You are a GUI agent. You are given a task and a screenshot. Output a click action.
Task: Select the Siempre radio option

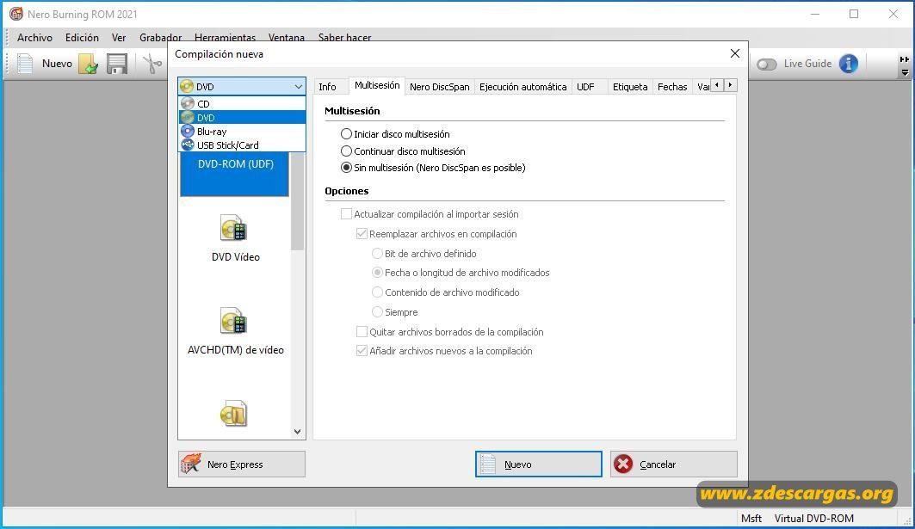point(378,312)
